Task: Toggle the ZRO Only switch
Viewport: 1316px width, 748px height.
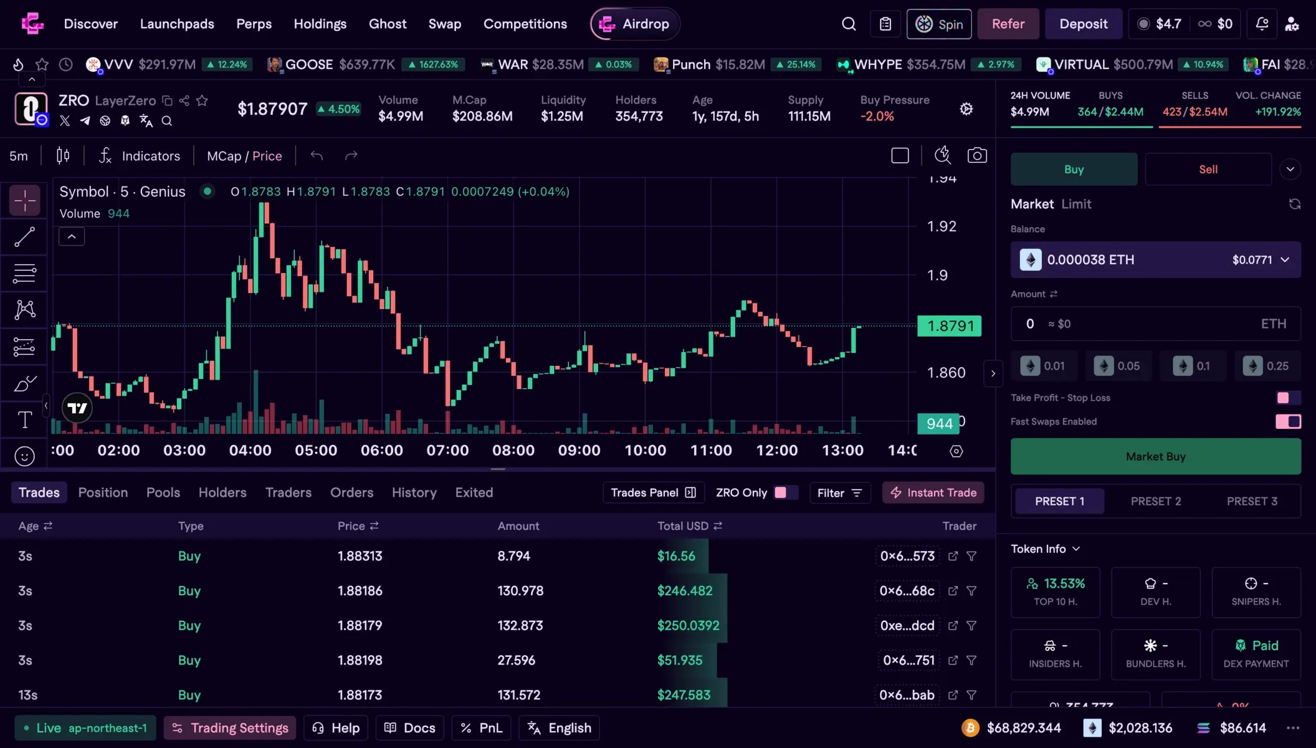Action: pyautogui.click(x=785, y=492)
